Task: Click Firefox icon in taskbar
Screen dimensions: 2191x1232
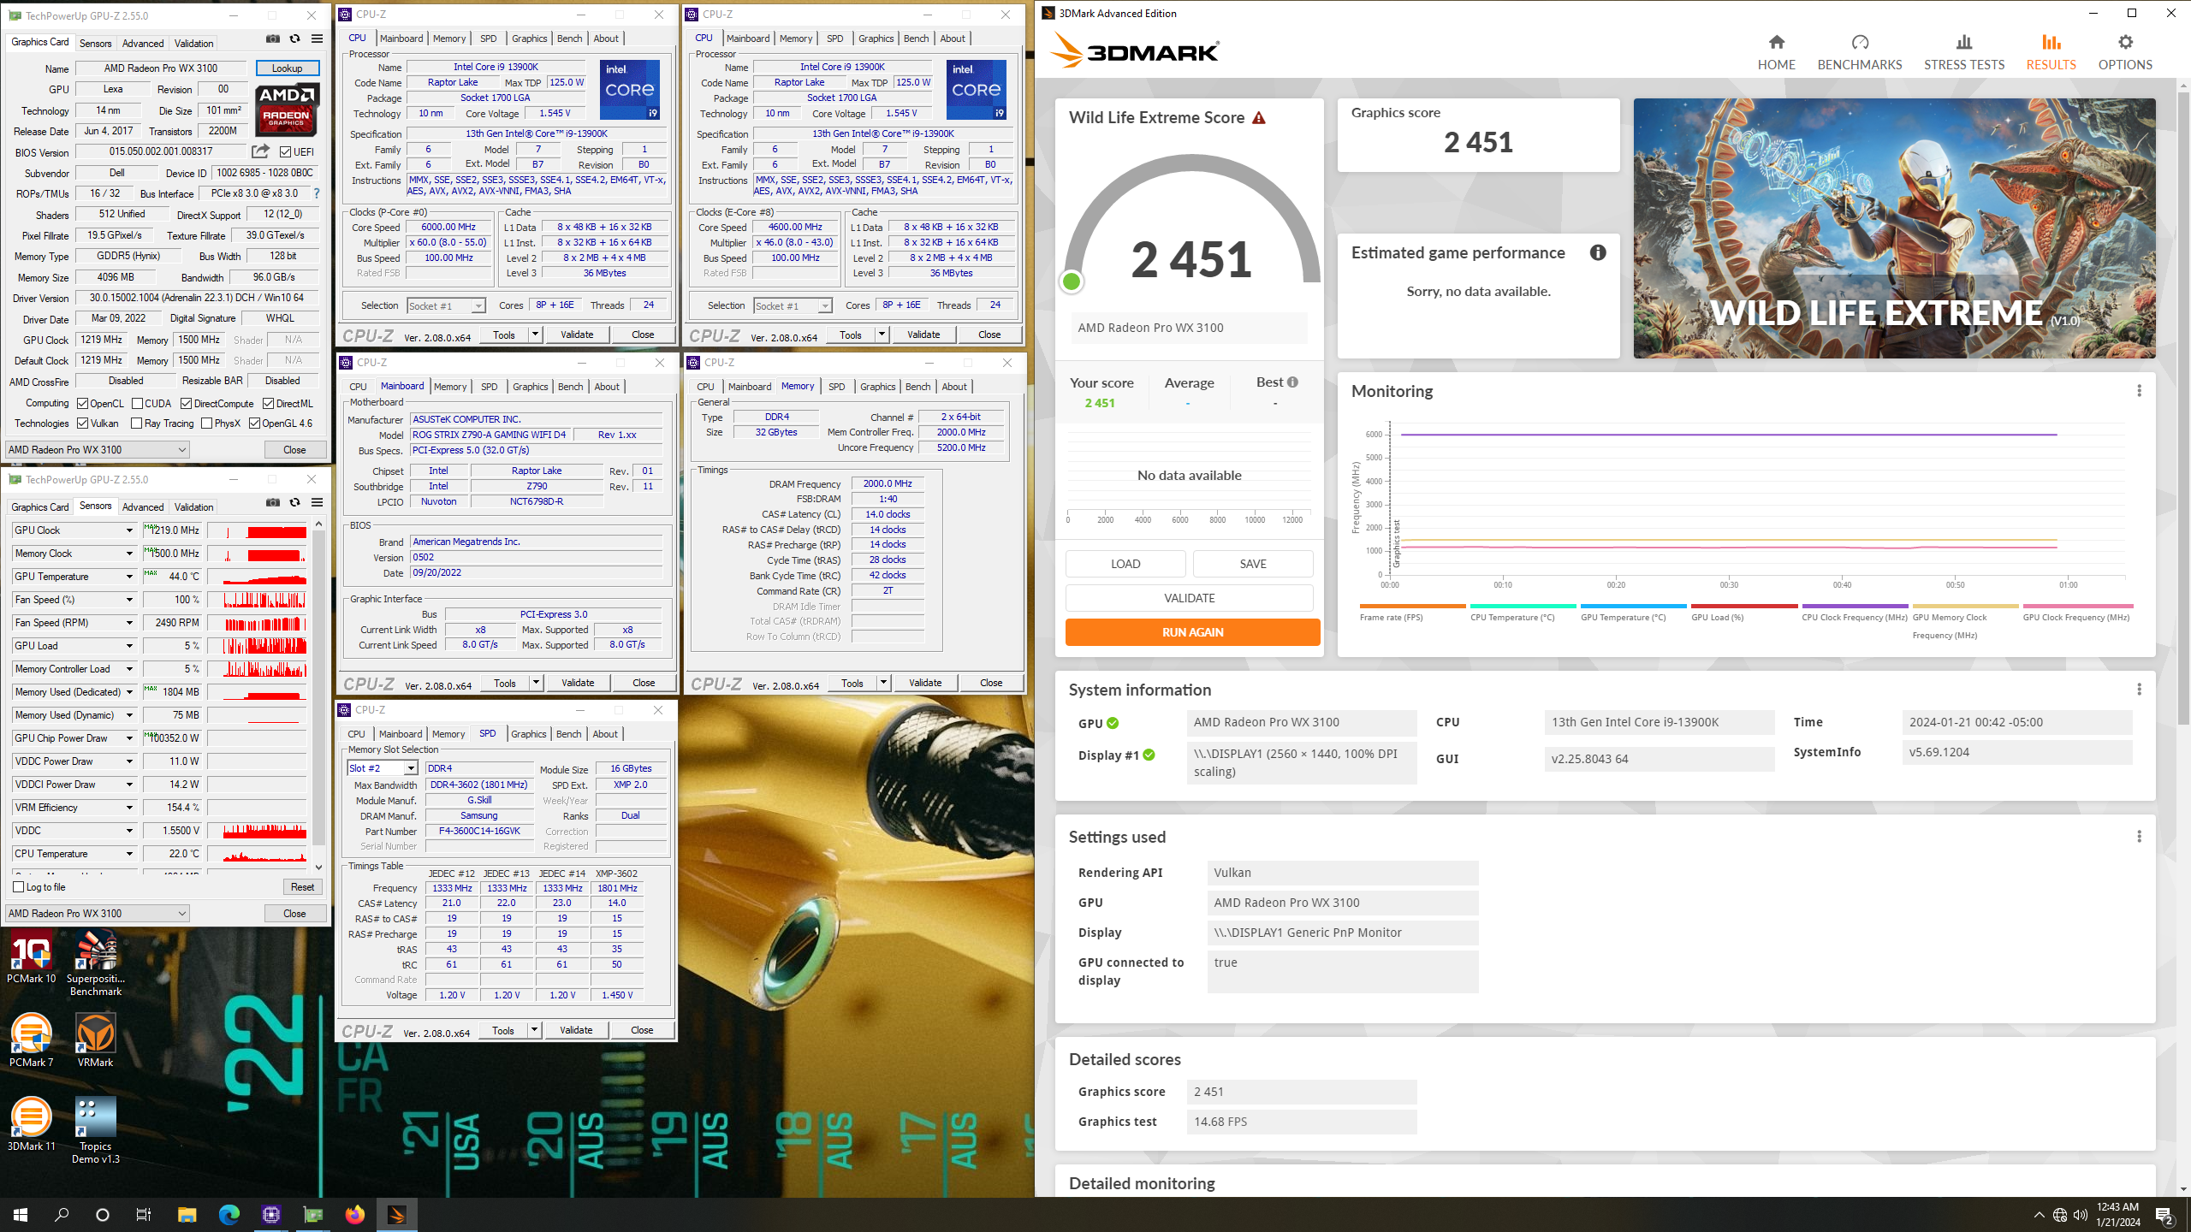Action: coord(354,1214)
